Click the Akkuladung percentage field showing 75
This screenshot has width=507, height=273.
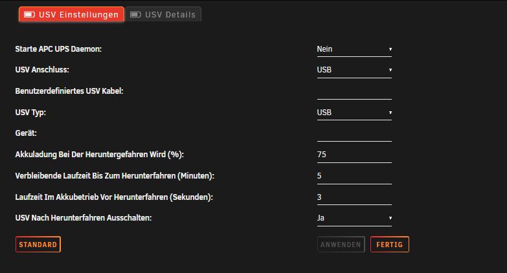tap(354, 155)
